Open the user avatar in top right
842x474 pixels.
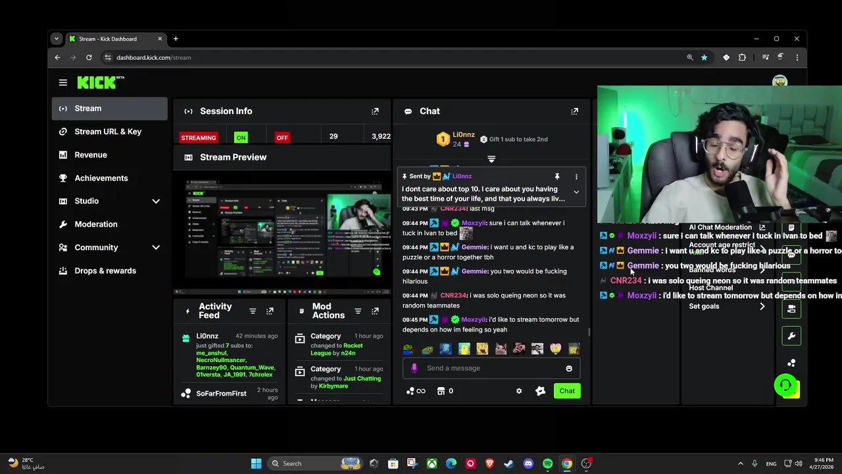(780, 81)
